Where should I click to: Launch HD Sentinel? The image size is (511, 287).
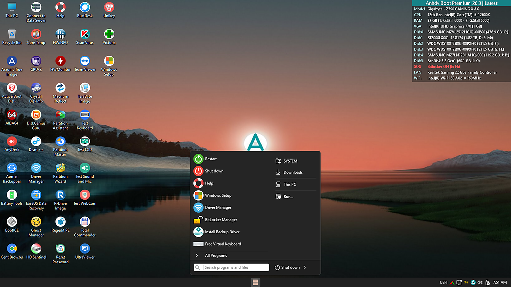(x=36, y=251)
